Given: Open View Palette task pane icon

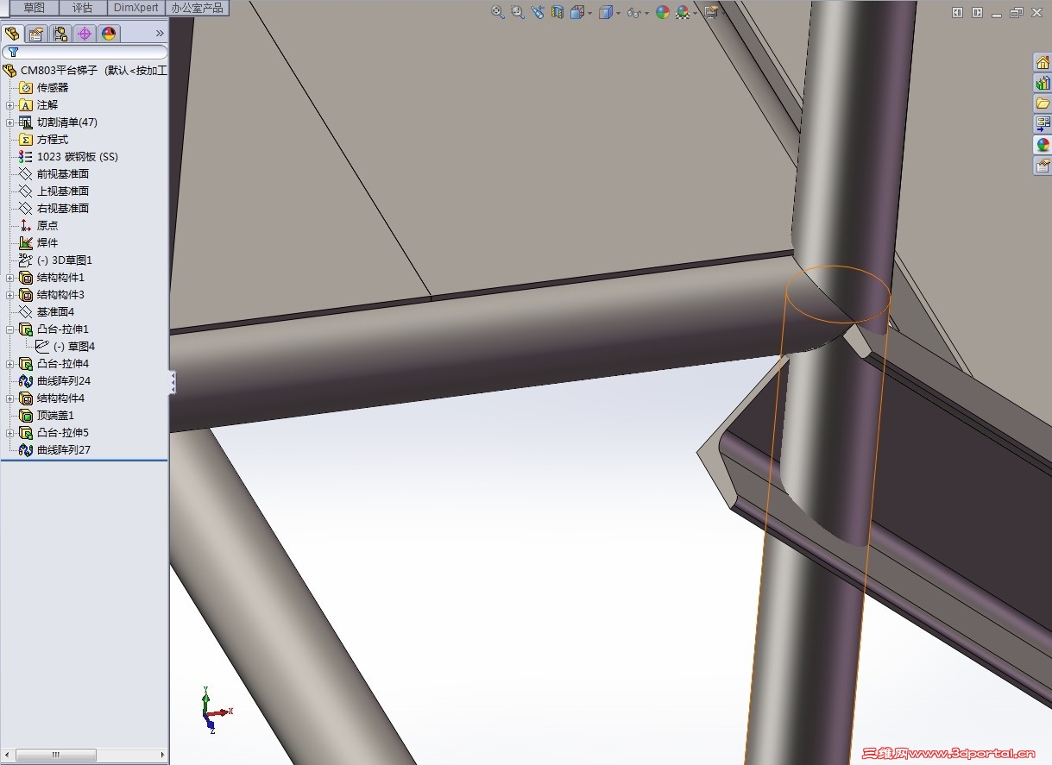Looking at the screenshot, I should (1043, 124).
